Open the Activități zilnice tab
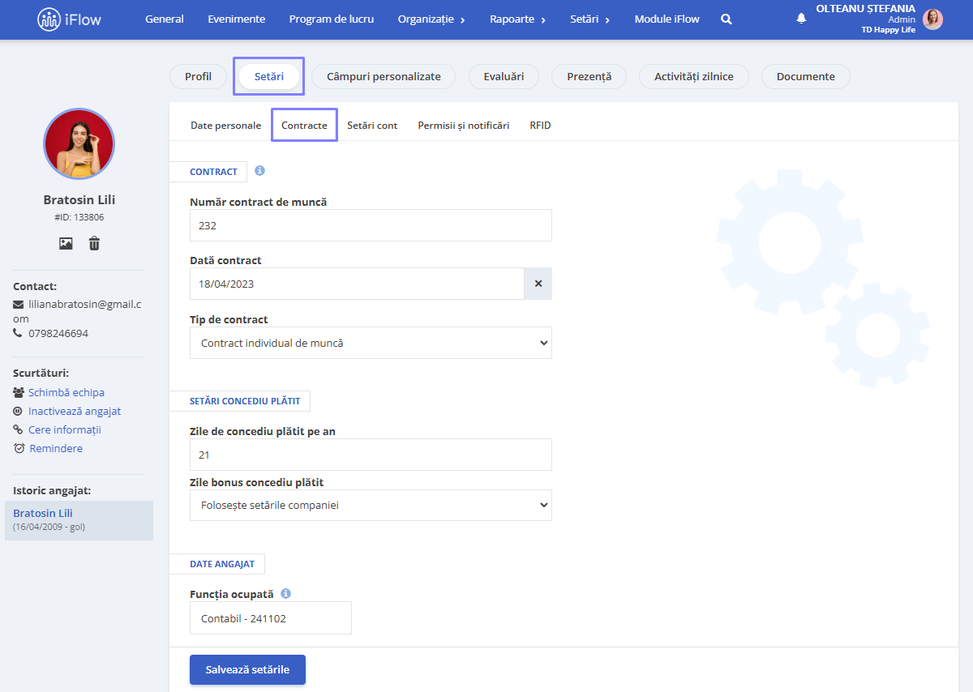 click(x=694, y=76)
